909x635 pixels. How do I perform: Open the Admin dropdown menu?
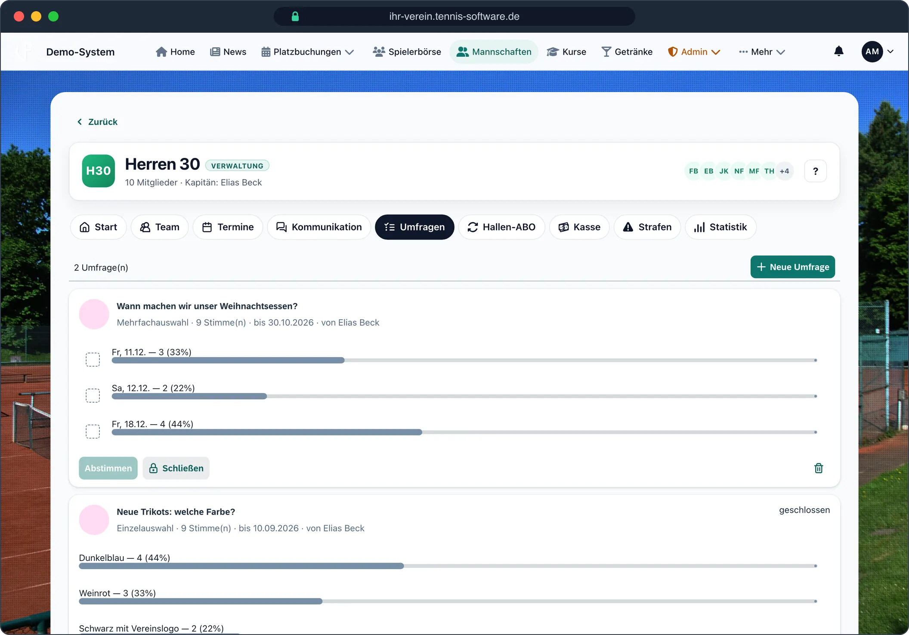coord(694,52)
